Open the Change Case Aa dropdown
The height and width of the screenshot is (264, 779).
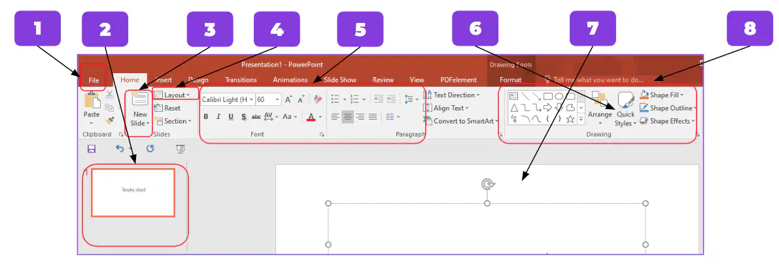coord(290,117)
